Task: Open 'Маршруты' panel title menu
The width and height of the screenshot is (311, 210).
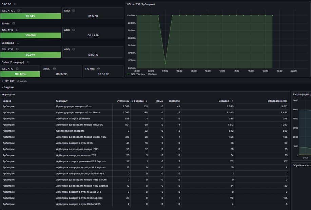Action: click(8, 95)
